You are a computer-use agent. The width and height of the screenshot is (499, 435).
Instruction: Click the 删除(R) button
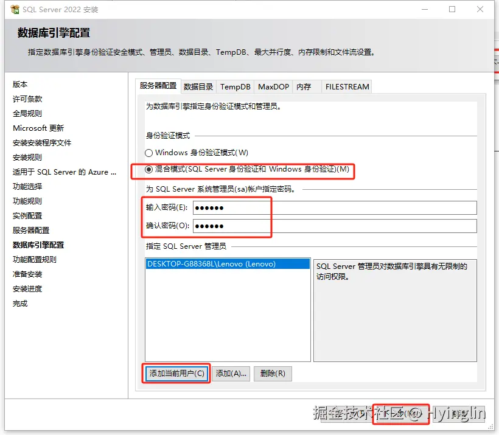(x=273, y=374)
